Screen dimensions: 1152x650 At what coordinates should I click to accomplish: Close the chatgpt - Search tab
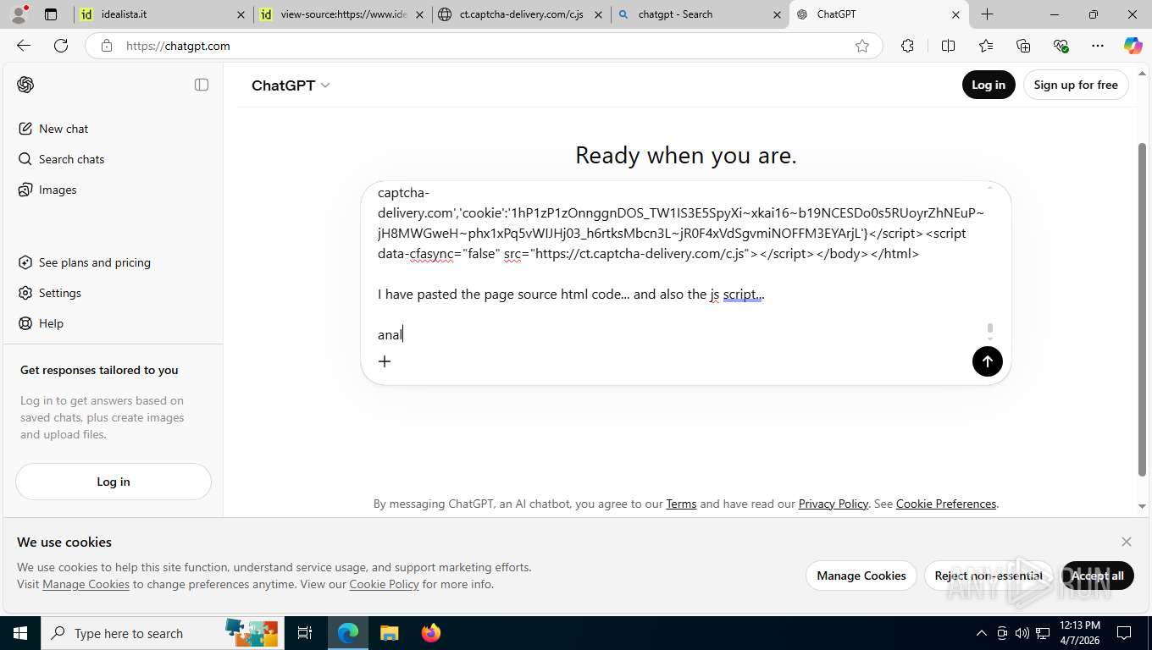(x=777, y=14)
